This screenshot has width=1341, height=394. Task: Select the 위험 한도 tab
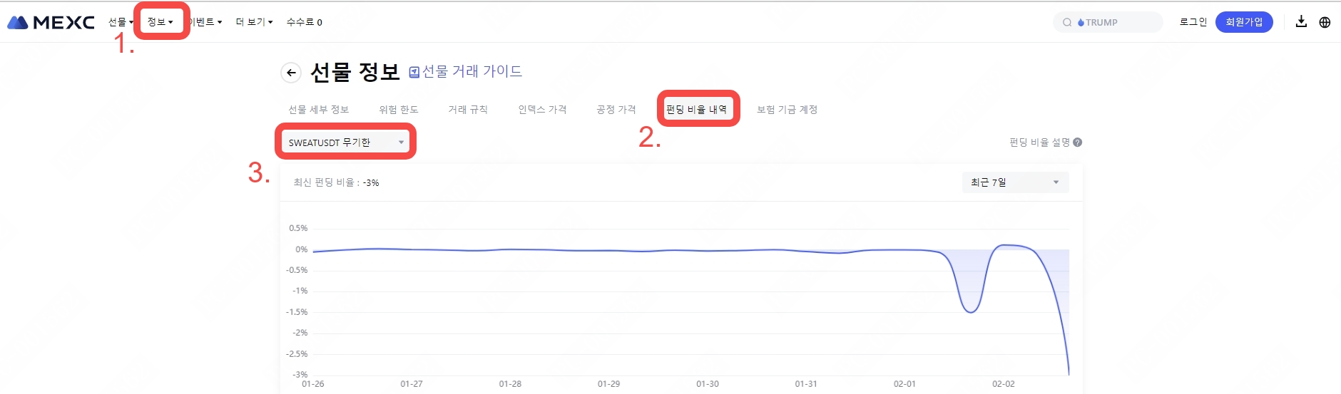(x=398, y=110)
